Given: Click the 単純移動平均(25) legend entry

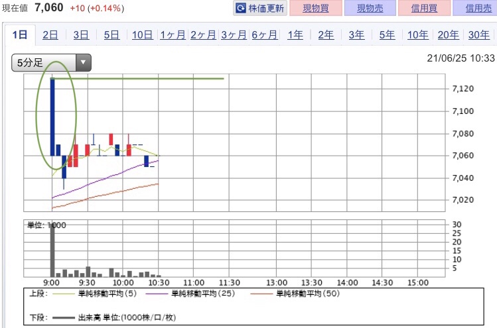Looking at the screenshot, I should click(190, 294).
